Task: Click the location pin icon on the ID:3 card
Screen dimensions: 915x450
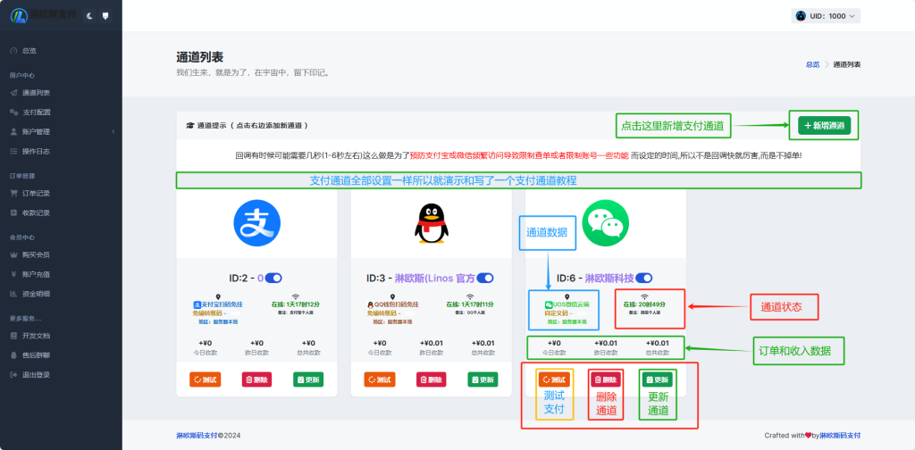Action: 393,297
